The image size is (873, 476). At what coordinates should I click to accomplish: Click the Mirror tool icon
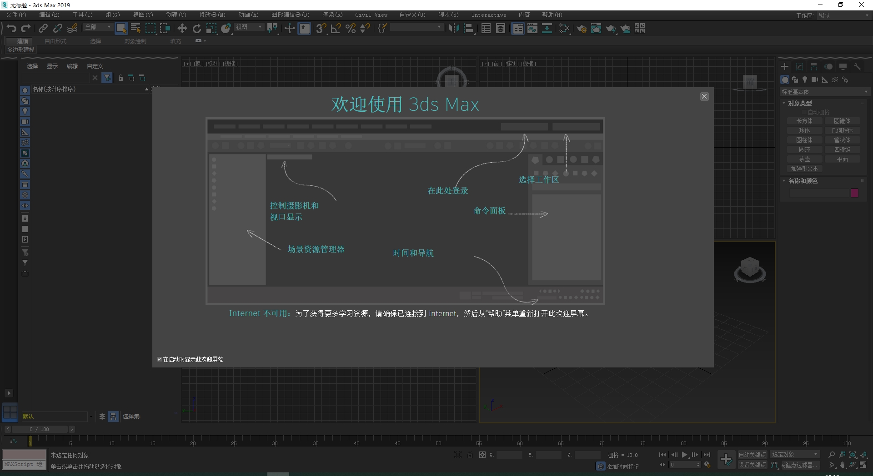(x=454, y=29)
